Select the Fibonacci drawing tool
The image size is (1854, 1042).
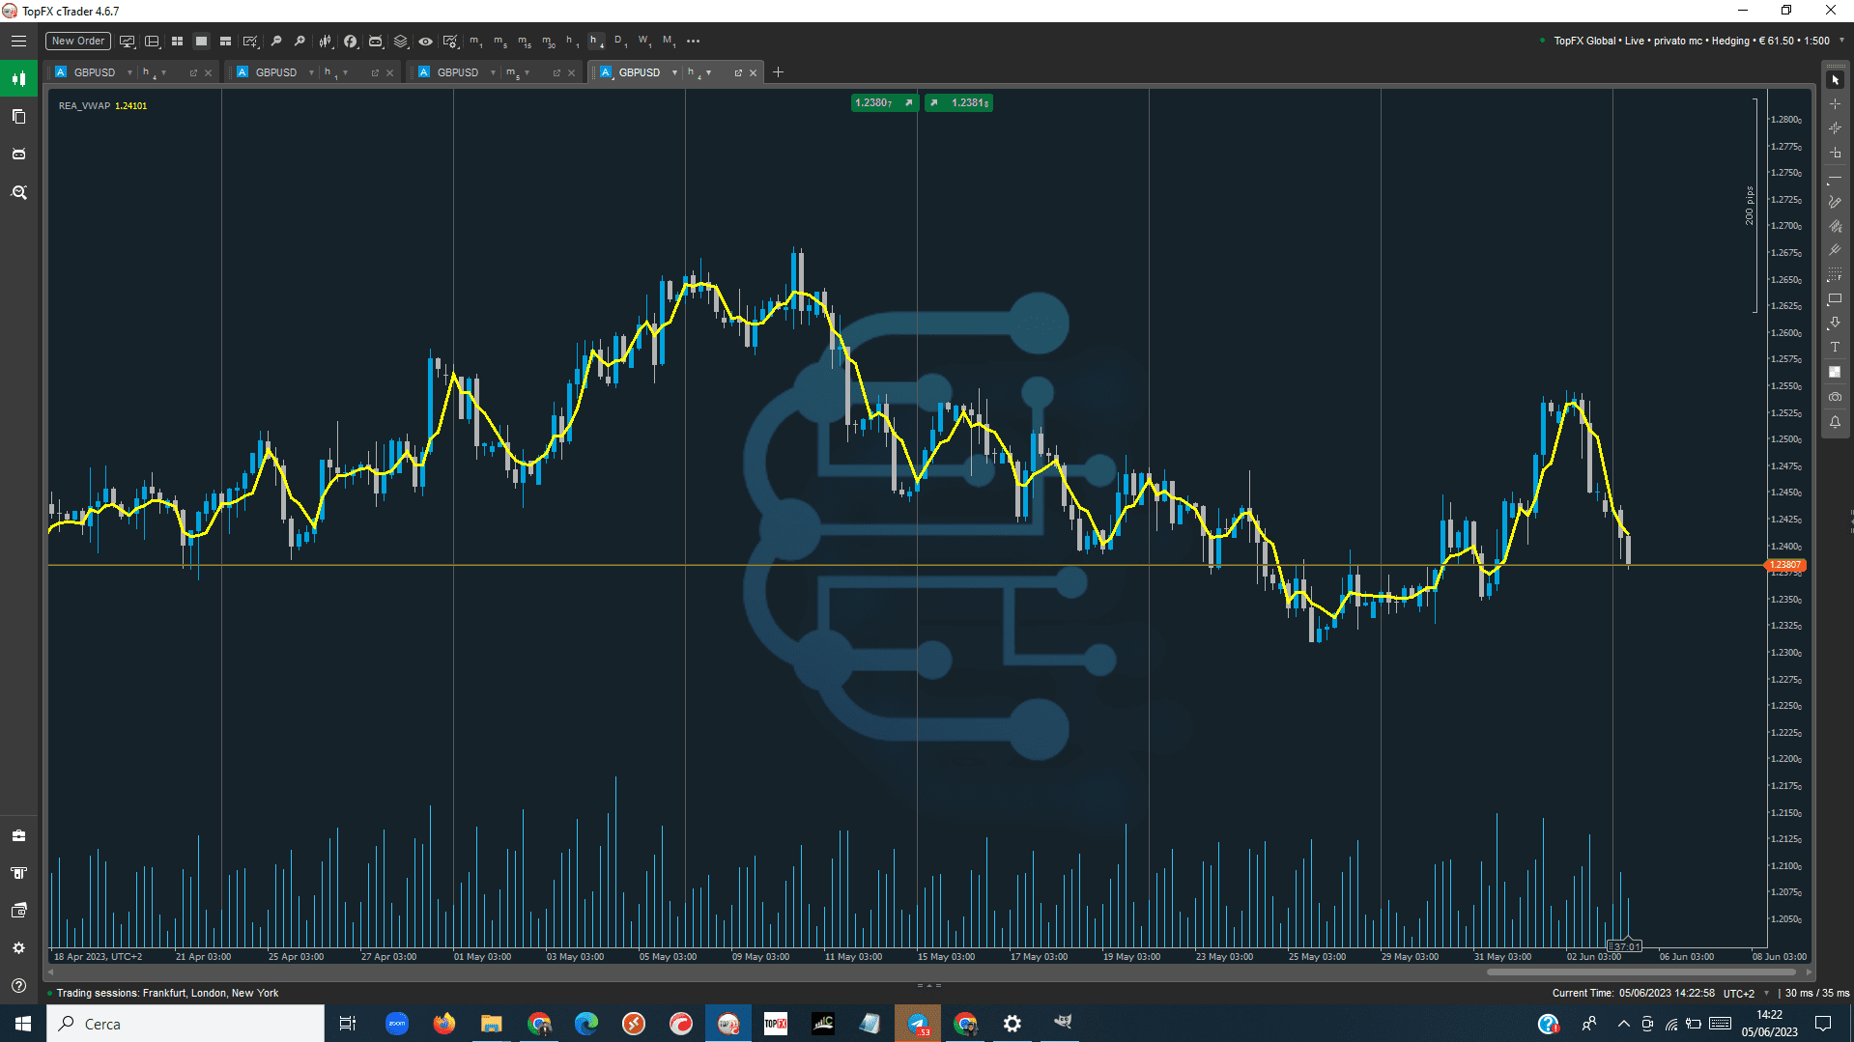pyautogui.click(x=1835, y=275)
